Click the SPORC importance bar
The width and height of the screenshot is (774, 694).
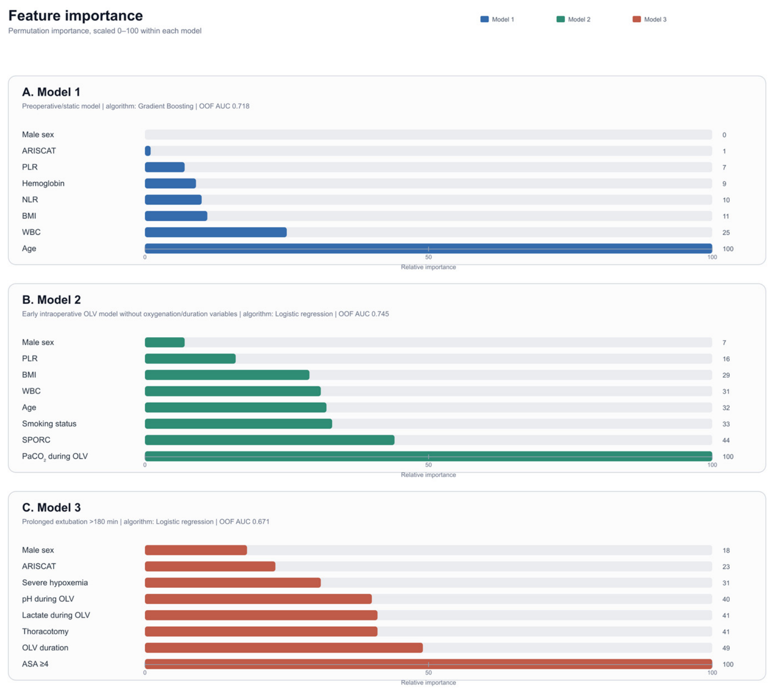[269, 440]
